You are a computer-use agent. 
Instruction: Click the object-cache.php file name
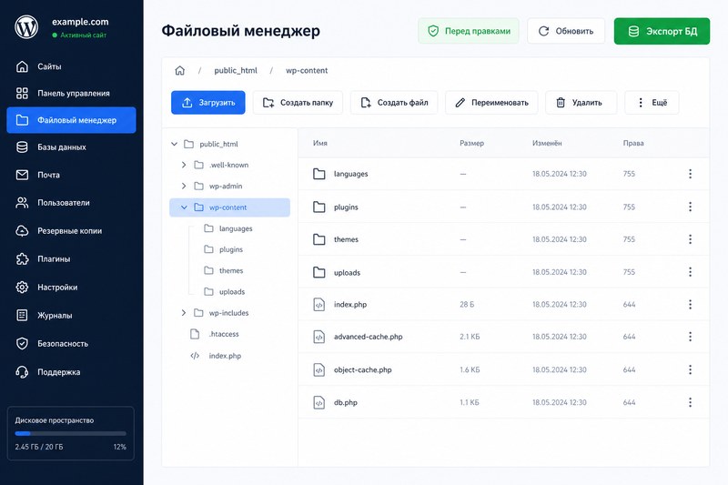coord(362,370)
